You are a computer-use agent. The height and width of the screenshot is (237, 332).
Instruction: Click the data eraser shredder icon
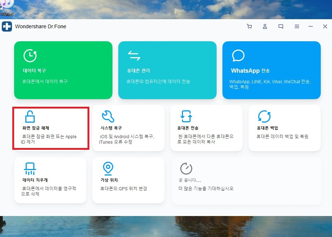[30, 169]
